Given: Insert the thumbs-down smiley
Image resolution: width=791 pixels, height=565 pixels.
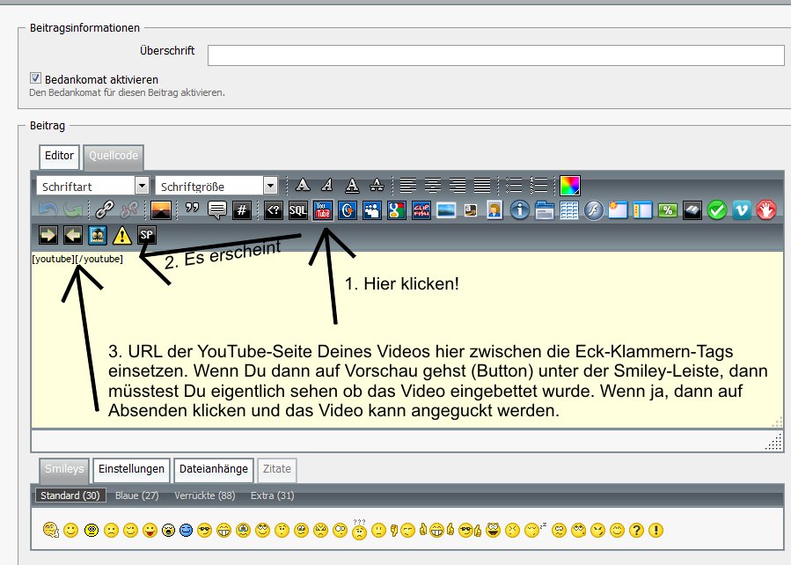Looking at the screenshot, I should (404, 530).
